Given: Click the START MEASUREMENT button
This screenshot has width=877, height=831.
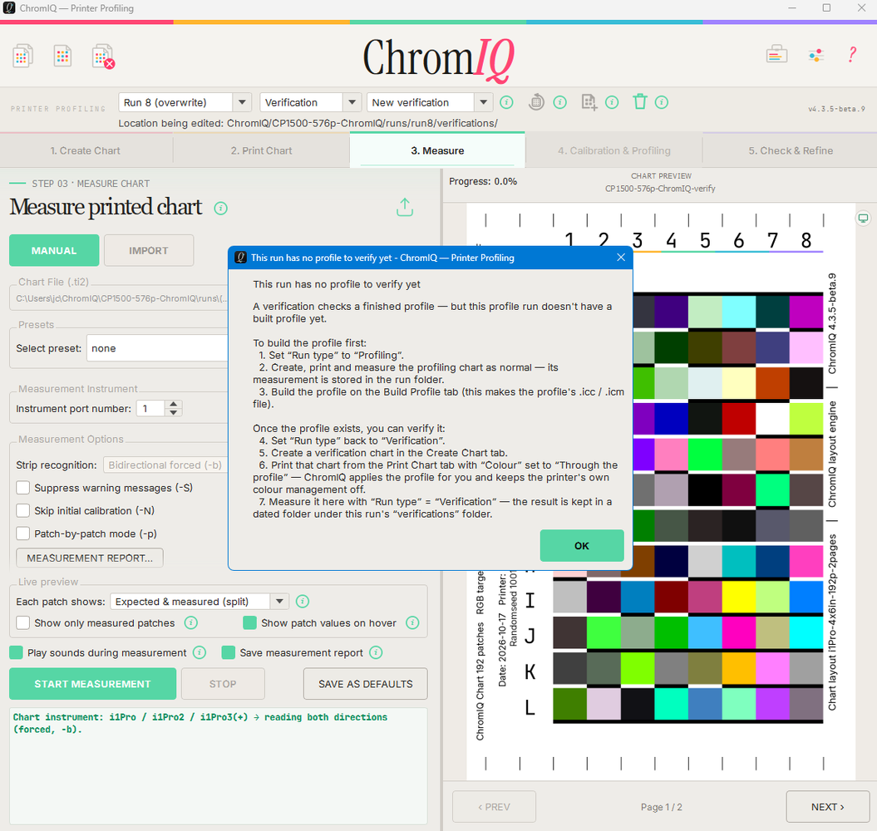Looking at the screenshot, I should (x=93, y=684).
